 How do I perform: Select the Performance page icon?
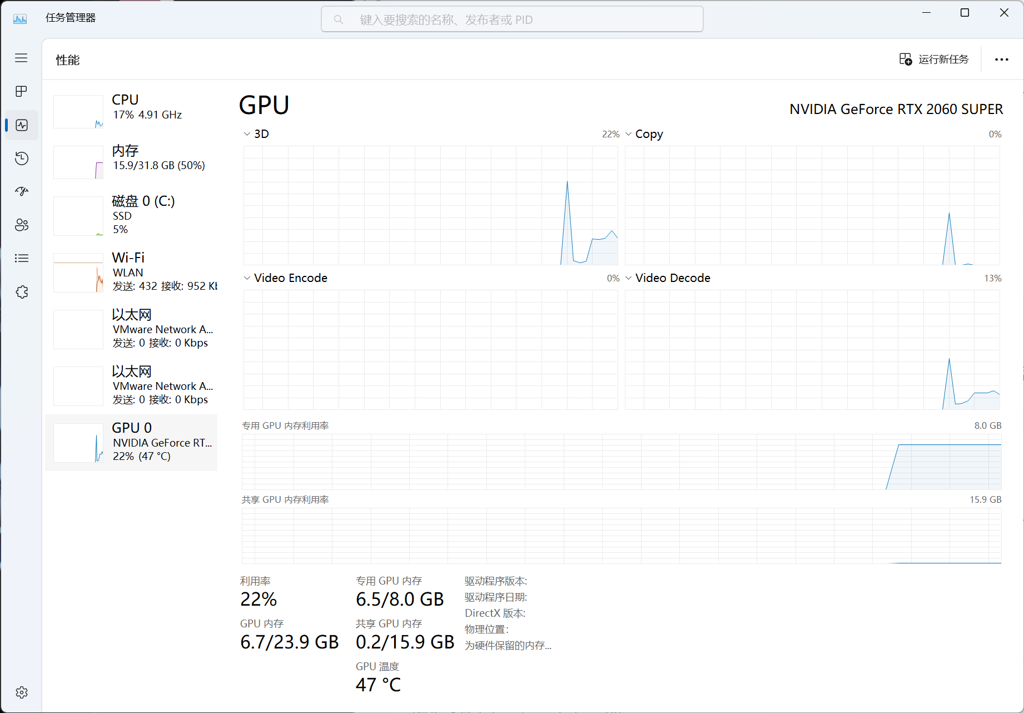pyautogui.click(x=22, y=125)
